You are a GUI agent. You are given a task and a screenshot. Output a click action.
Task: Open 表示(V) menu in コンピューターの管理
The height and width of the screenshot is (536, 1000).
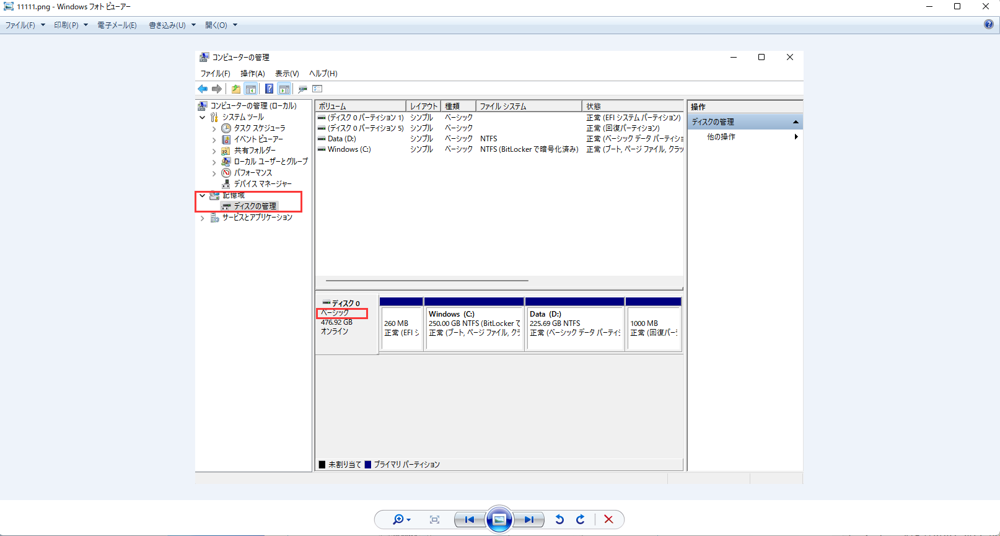pyautogui.click(x=287, y=74)
